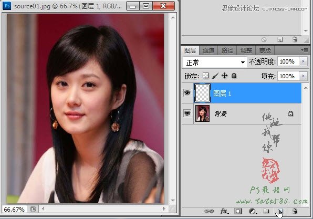Click Layers list scroll up arrow
Image resolution: width=313 pixels, height=219 pixels.
pos(306,88)
